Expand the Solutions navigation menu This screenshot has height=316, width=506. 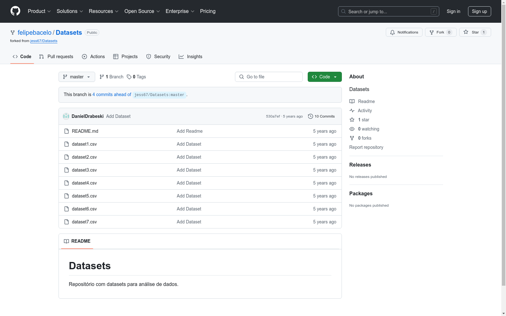(x=70, y=11)
